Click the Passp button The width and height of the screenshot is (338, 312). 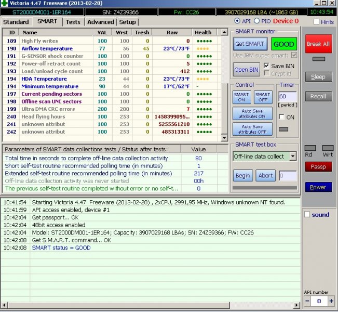(318, 167)
